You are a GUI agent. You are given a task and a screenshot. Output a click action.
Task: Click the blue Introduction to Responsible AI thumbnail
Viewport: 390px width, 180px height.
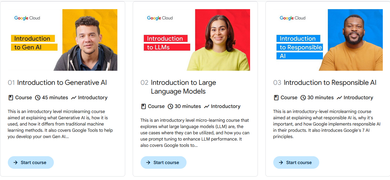pyautogui.click(x=328, y=40)
